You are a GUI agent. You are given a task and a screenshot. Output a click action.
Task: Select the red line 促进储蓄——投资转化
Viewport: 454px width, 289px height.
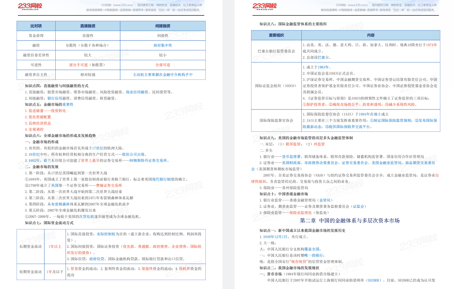point(45,111)
